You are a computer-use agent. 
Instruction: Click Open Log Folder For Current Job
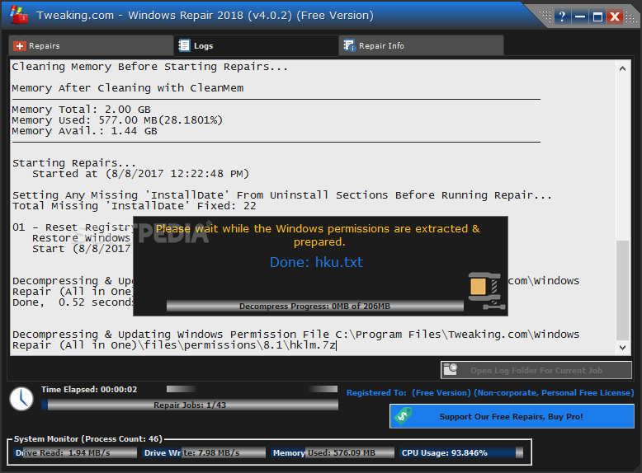[536, 370]
